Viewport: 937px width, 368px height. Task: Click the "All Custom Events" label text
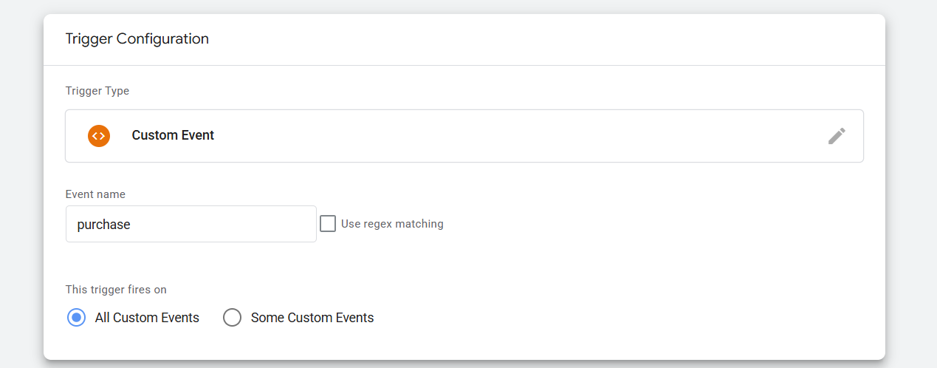[147, 318]
